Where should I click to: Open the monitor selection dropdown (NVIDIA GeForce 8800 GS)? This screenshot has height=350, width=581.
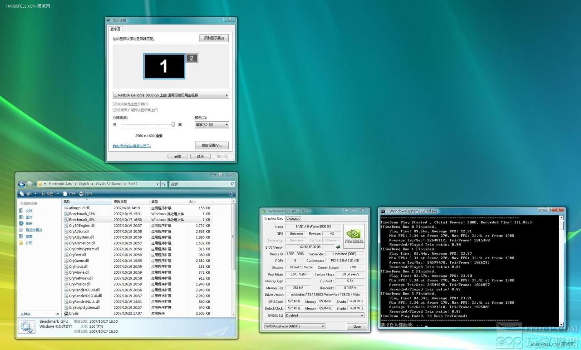pyautogui.click(x=171, y=95)
